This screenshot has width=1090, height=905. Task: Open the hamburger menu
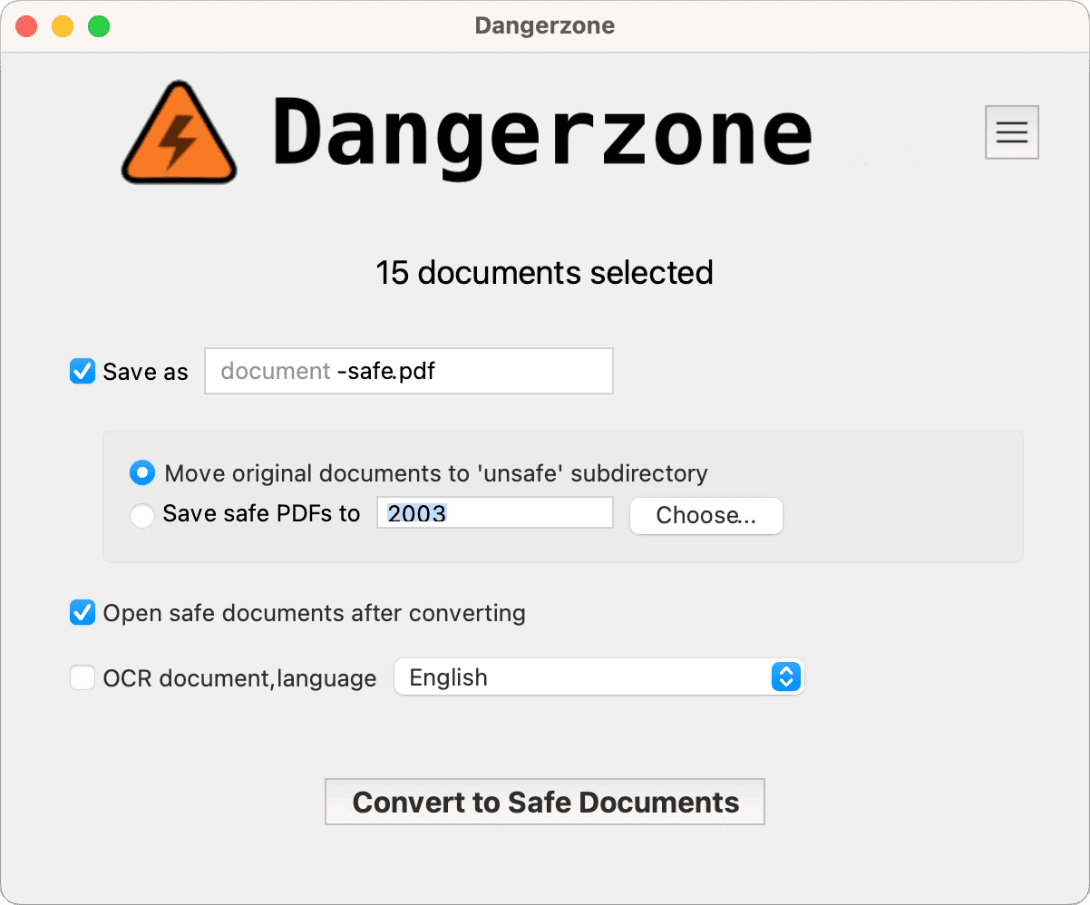click(x=1011, y=132)
